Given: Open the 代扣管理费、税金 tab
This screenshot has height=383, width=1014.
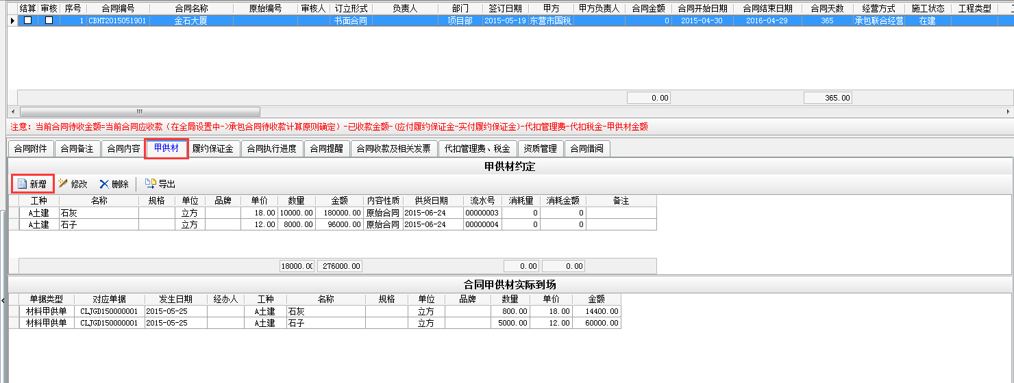Looking at the screenshot, I should tap(477, 148).
